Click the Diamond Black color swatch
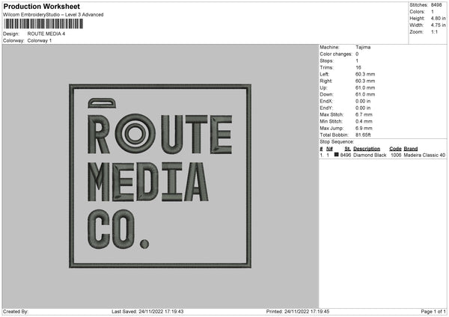 pos(336,155)
